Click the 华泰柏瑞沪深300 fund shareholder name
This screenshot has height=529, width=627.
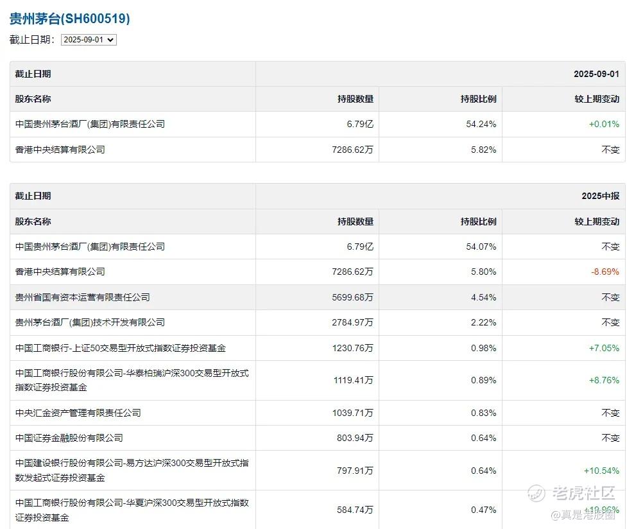tap(132, 380)
